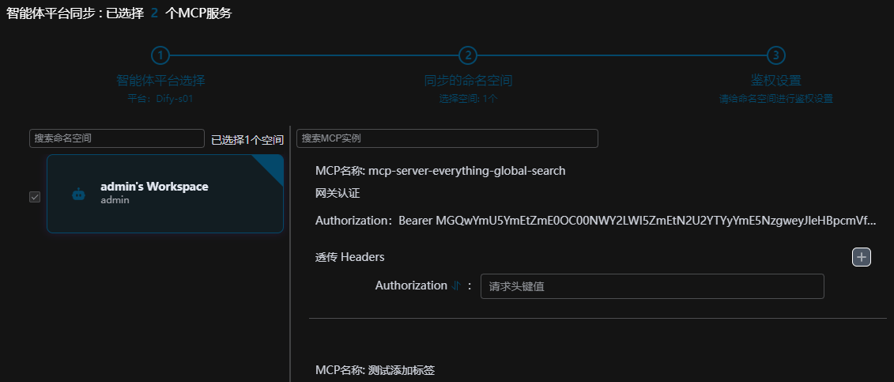Select the admin's Workspace namespace card

165,194
